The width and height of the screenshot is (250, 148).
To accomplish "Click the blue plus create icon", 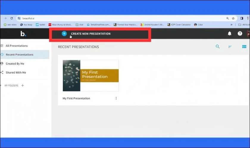I will (64, 34).
